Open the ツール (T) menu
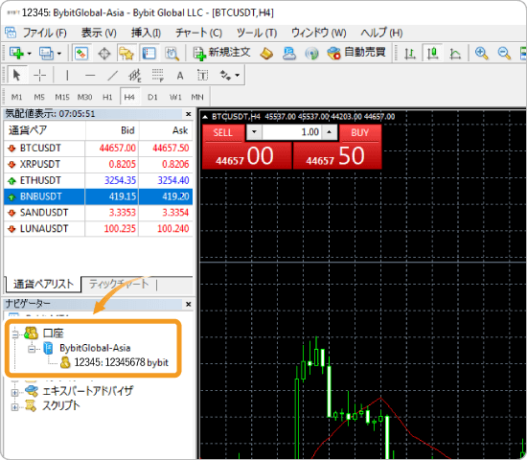This screenshot has height=460, width=527. (257, 33)
